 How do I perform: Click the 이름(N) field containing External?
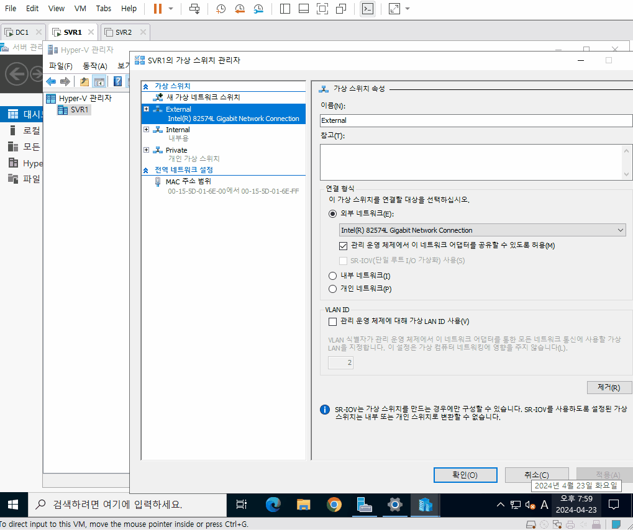click(x=476, y=120)
